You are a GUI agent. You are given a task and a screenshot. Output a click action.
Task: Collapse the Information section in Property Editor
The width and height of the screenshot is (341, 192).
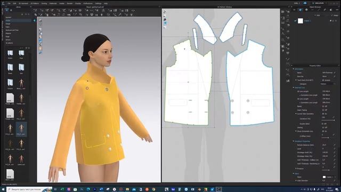[293, 69]
